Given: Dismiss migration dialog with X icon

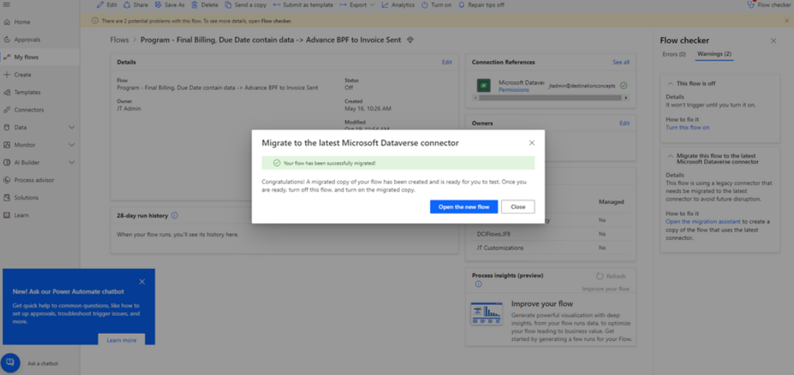Looking at the screenshot, I should 532,143.
